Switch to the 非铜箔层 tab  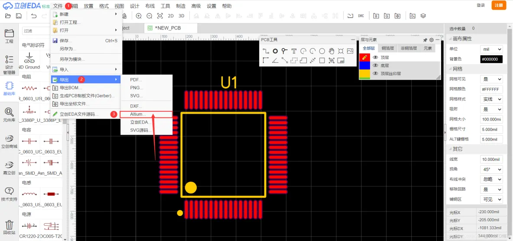(x=409, y=48)
